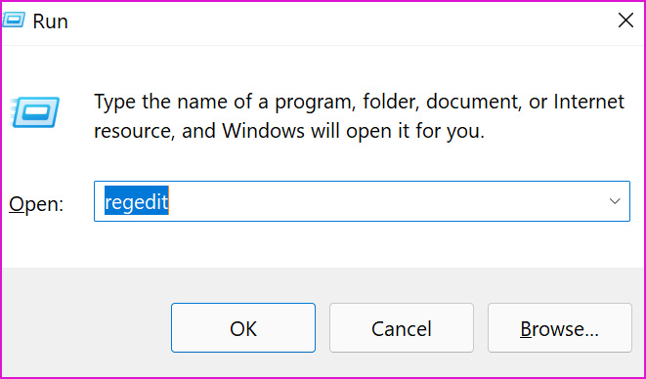Confirm the command with OK
The width and height of the screenshot is (646, 379).
point(243,328)
